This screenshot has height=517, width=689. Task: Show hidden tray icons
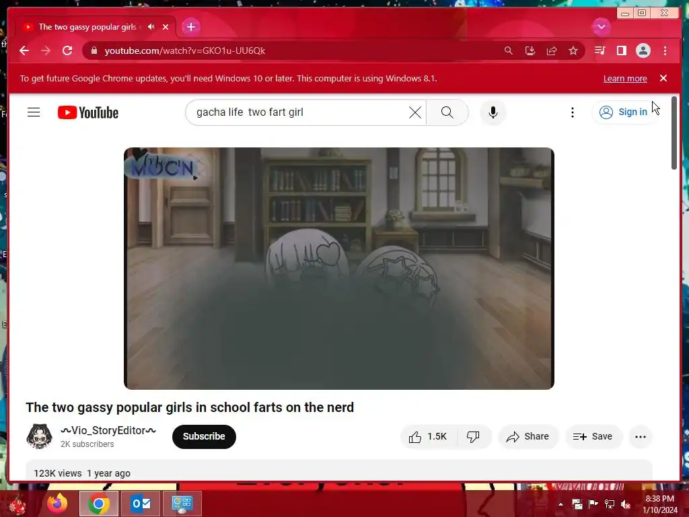(560, 504)
